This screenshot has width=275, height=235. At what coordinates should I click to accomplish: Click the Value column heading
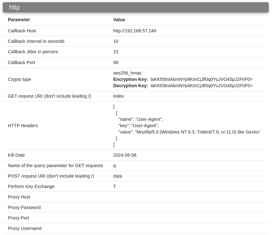119,20
